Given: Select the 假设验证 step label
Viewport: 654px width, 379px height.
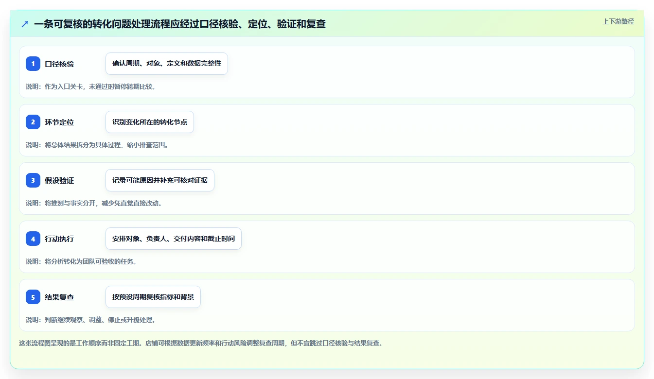Looking at the screenshot, I should click(x=59, y=180).
